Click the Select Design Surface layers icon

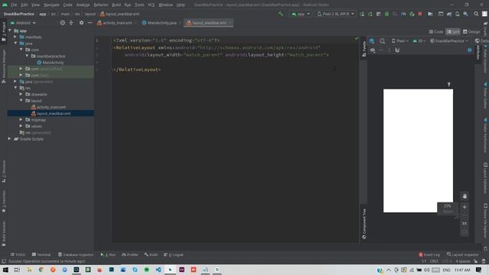click(372, 40)
